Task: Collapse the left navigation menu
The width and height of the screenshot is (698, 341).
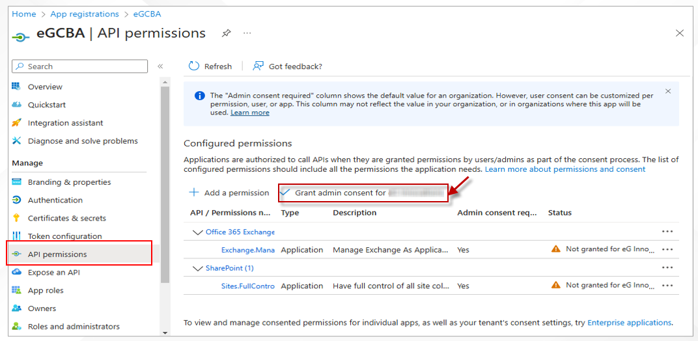Action: pos(160,66)
